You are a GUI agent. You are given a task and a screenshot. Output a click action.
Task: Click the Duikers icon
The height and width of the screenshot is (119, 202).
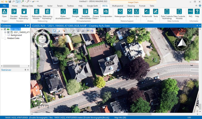point(130,11)
